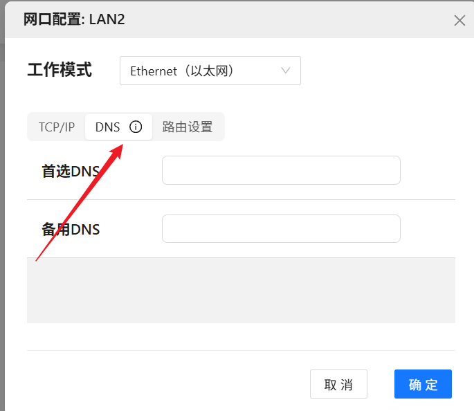The height and width of the screenshot is (411, 474).
Task: Click the 备用DNS label text
Action: 71,229
